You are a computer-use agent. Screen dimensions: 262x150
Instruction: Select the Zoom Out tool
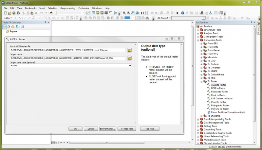pyautogui.click(x=128, y=13)
